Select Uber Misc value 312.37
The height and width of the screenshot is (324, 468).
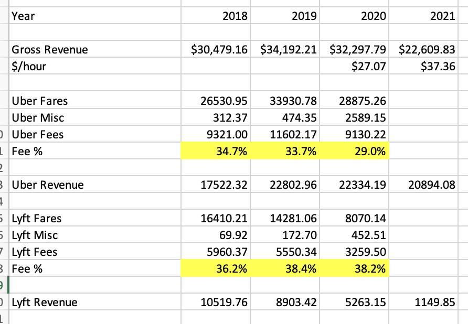[x=216, y=117]
